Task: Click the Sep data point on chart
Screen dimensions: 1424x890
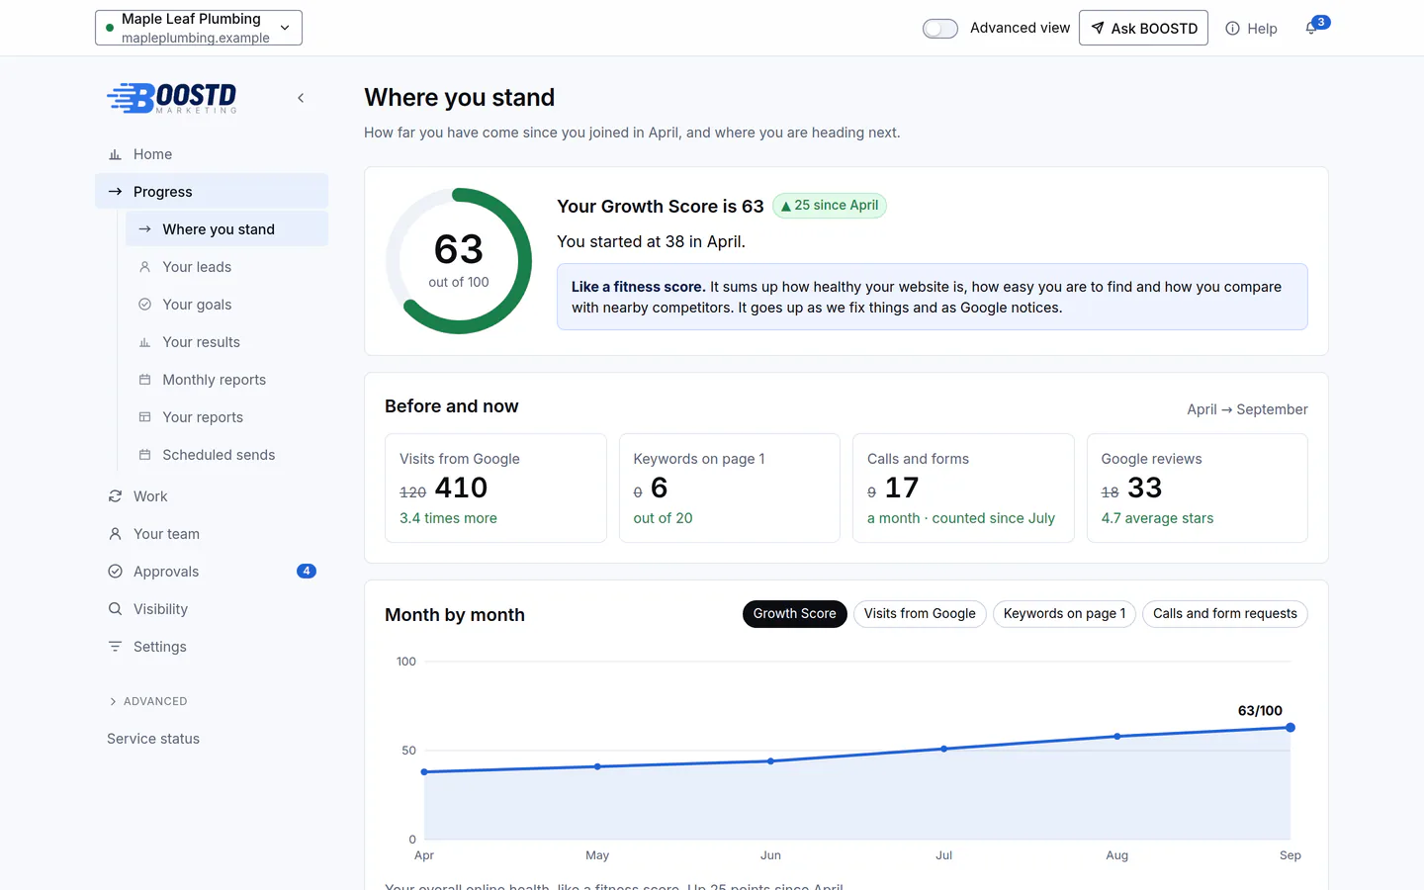Action: point(1290,728)
